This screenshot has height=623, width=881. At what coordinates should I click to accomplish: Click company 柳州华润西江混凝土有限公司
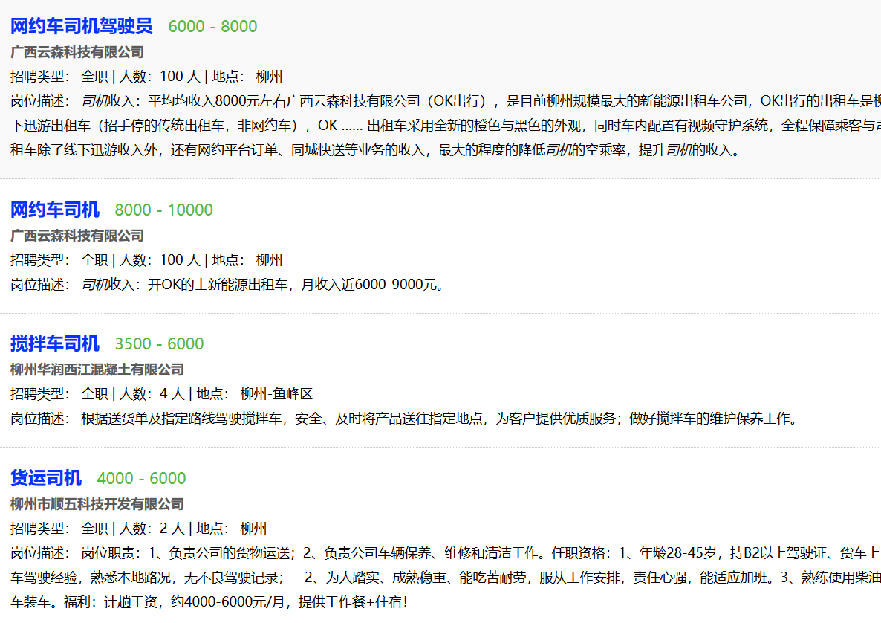(97, 369)
